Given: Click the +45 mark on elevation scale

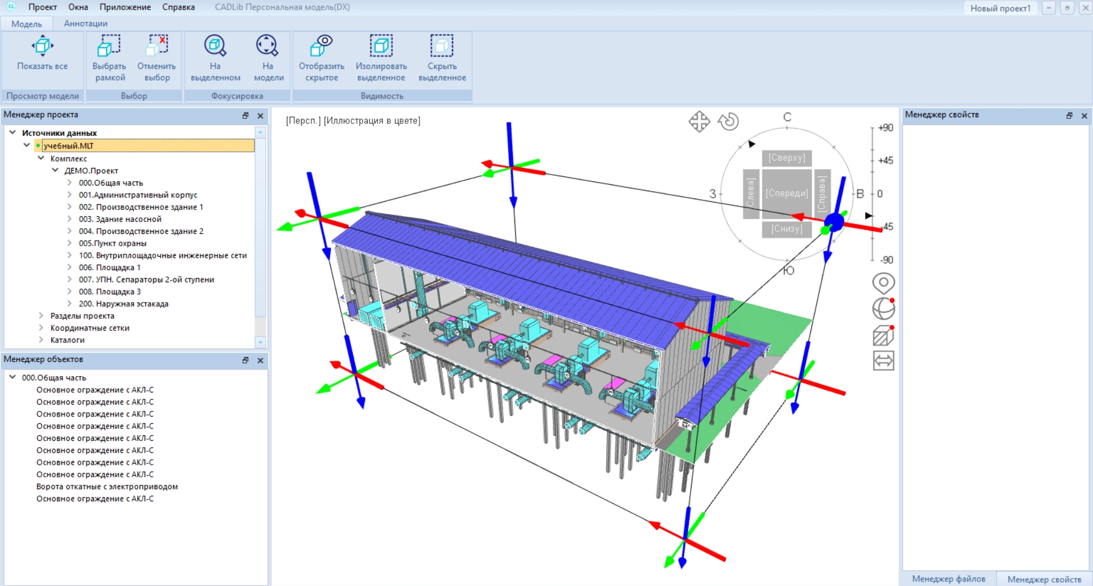Looking at the screenshot, I should click(885, 160).
